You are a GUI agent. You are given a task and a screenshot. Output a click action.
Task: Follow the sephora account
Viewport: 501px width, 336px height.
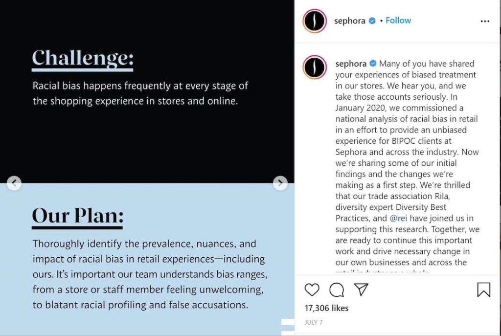pyautogui.click(x=398, y=21)
